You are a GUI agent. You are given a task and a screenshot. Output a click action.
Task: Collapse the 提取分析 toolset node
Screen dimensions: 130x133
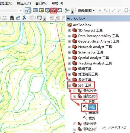(75, 96)
